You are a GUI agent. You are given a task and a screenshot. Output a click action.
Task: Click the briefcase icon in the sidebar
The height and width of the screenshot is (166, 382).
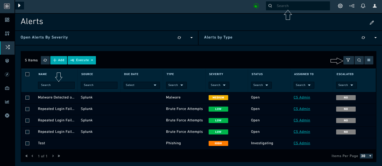click(x=7, y=88)
